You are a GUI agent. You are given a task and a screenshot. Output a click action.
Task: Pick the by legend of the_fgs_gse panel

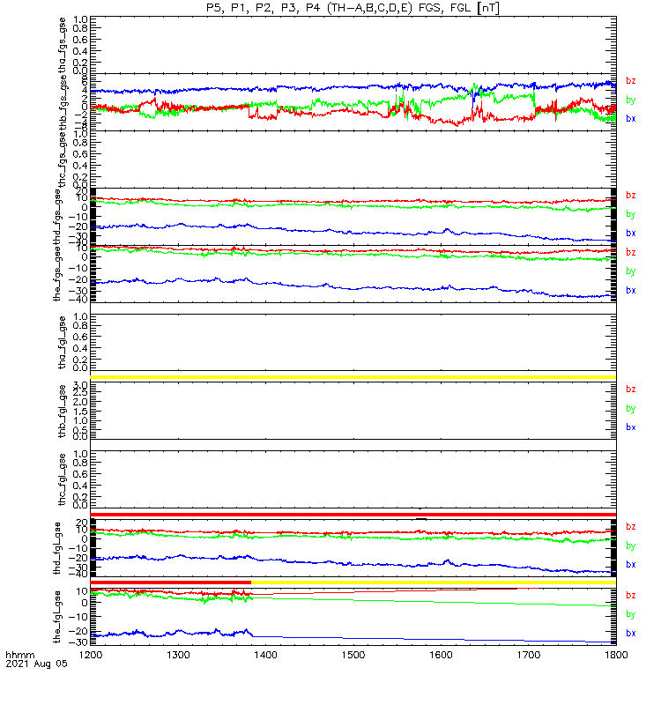[x=631, y=271]
